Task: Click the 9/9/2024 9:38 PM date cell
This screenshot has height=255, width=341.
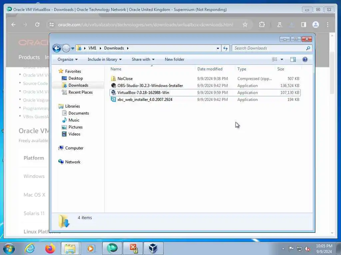Action: coord(212,79)
